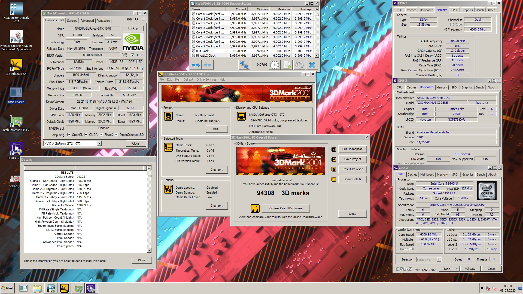Click the Online ResultBrowser yellow icon
The image size is (523, 294).
pos(255,209)
